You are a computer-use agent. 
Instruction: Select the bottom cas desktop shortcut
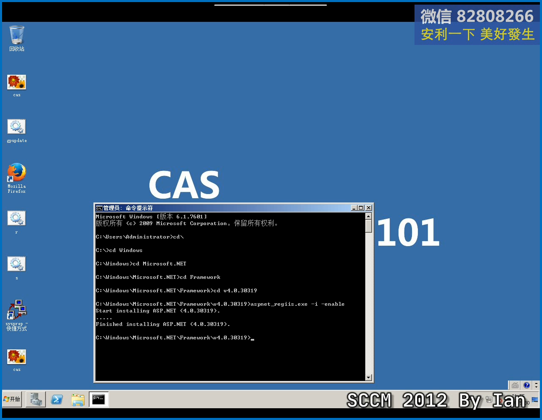[x=17, y=360]
